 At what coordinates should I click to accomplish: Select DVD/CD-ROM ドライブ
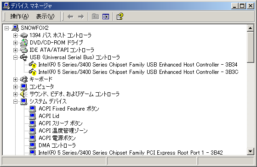click(x=57, y=43)
